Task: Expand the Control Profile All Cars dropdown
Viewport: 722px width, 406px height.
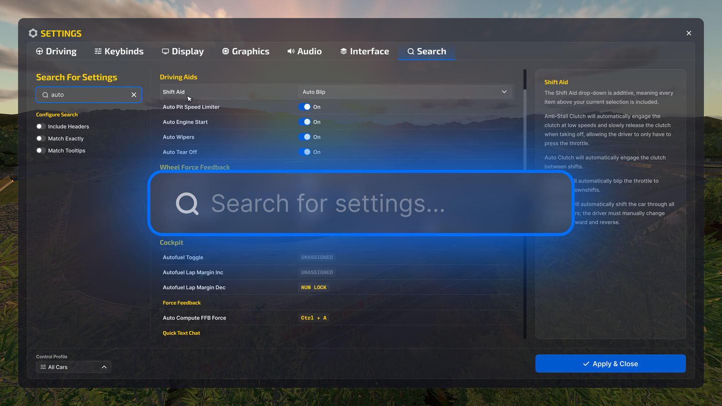Action: (x=73, y=367)
